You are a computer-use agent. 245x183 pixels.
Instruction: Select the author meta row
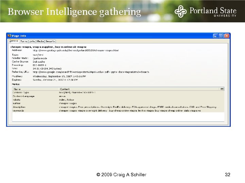[118, 103]
